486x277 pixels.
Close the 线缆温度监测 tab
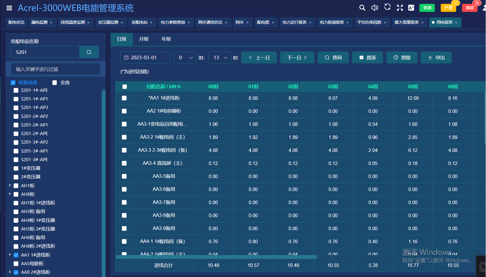(x=88, y=23)
